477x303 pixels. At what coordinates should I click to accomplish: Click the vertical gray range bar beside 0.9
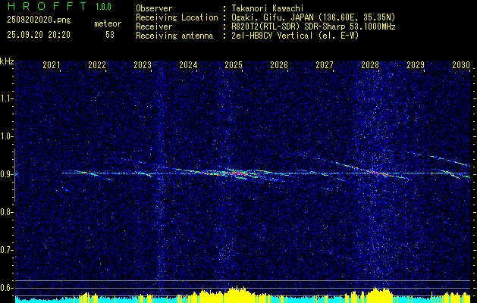tap(14, 175)
